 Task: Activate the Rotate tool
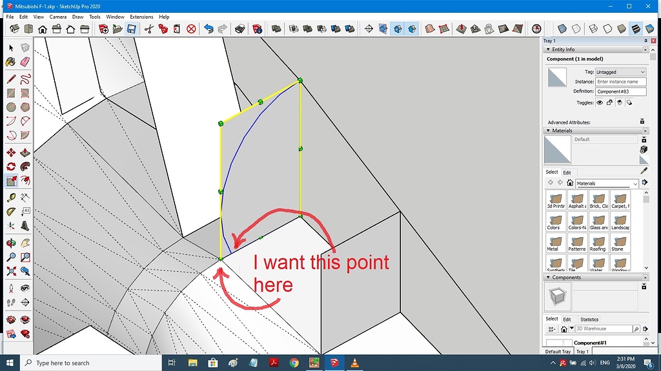click(x=10, y=166)
